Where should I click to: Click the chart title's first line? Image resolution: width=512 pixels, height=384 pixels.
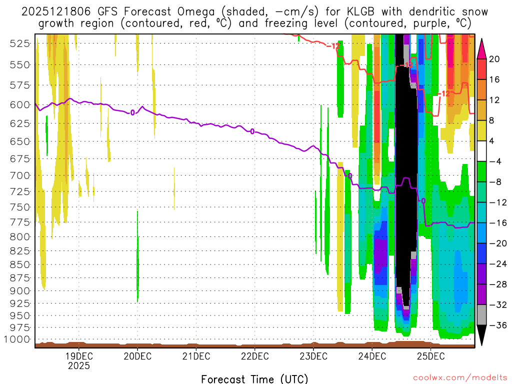(254, 11)
